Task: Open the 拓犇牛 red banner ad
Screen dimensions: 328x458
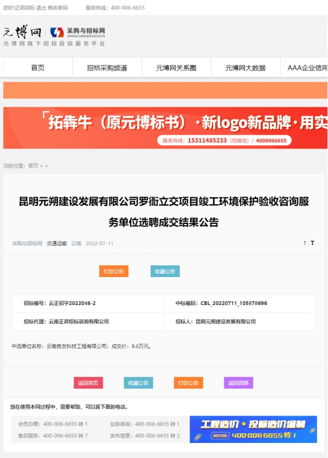Action: click(x=165, y=128)
